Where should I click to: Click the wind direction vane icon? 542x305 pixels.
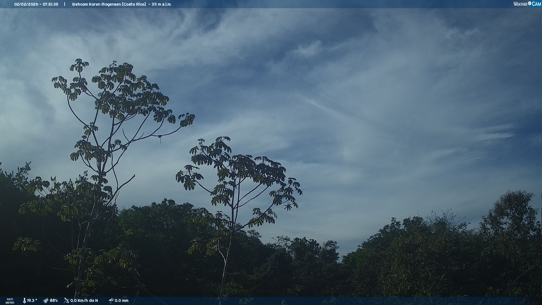pyautogui.click(x=66, y=300)
